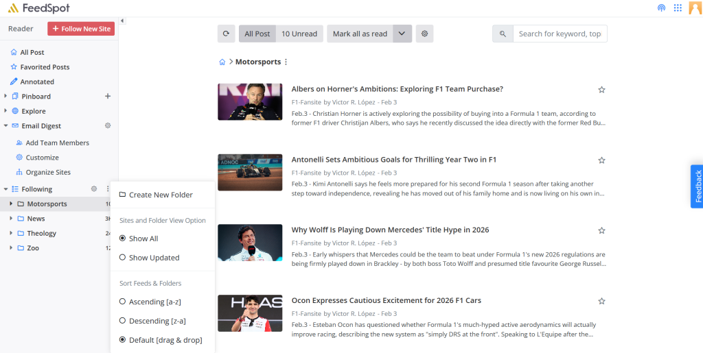Open feed settings gear in toolbar

(424, 34)
